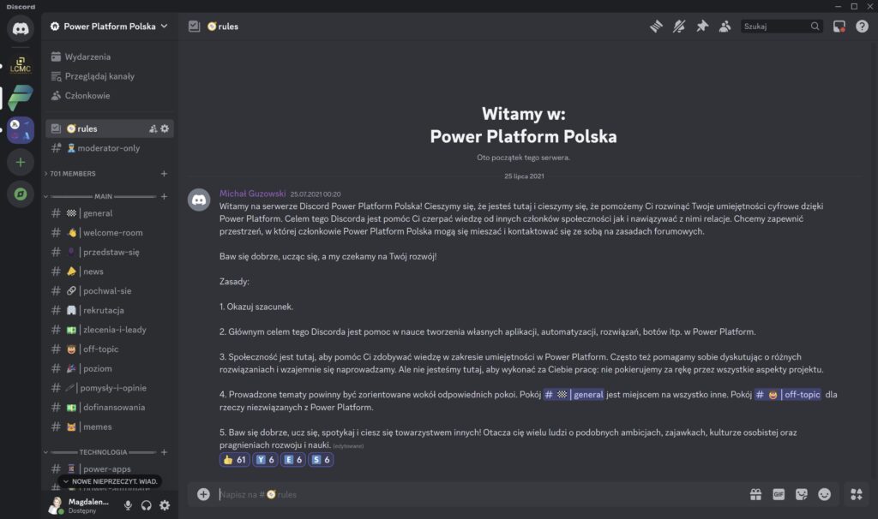This screenshot has height=519, width=878.
Task: Open the pomysły-i-opinie channel
Action: tap(109, 388)
